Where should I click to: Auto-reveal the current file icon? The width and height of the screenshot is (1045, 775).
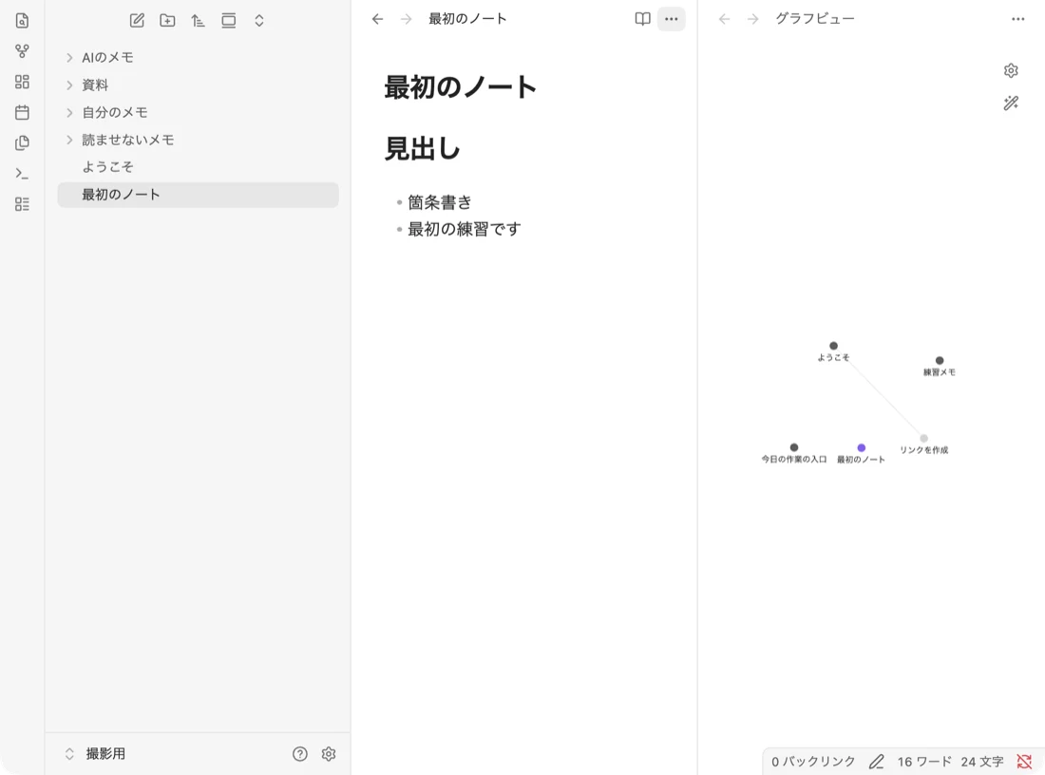(229, 21)
